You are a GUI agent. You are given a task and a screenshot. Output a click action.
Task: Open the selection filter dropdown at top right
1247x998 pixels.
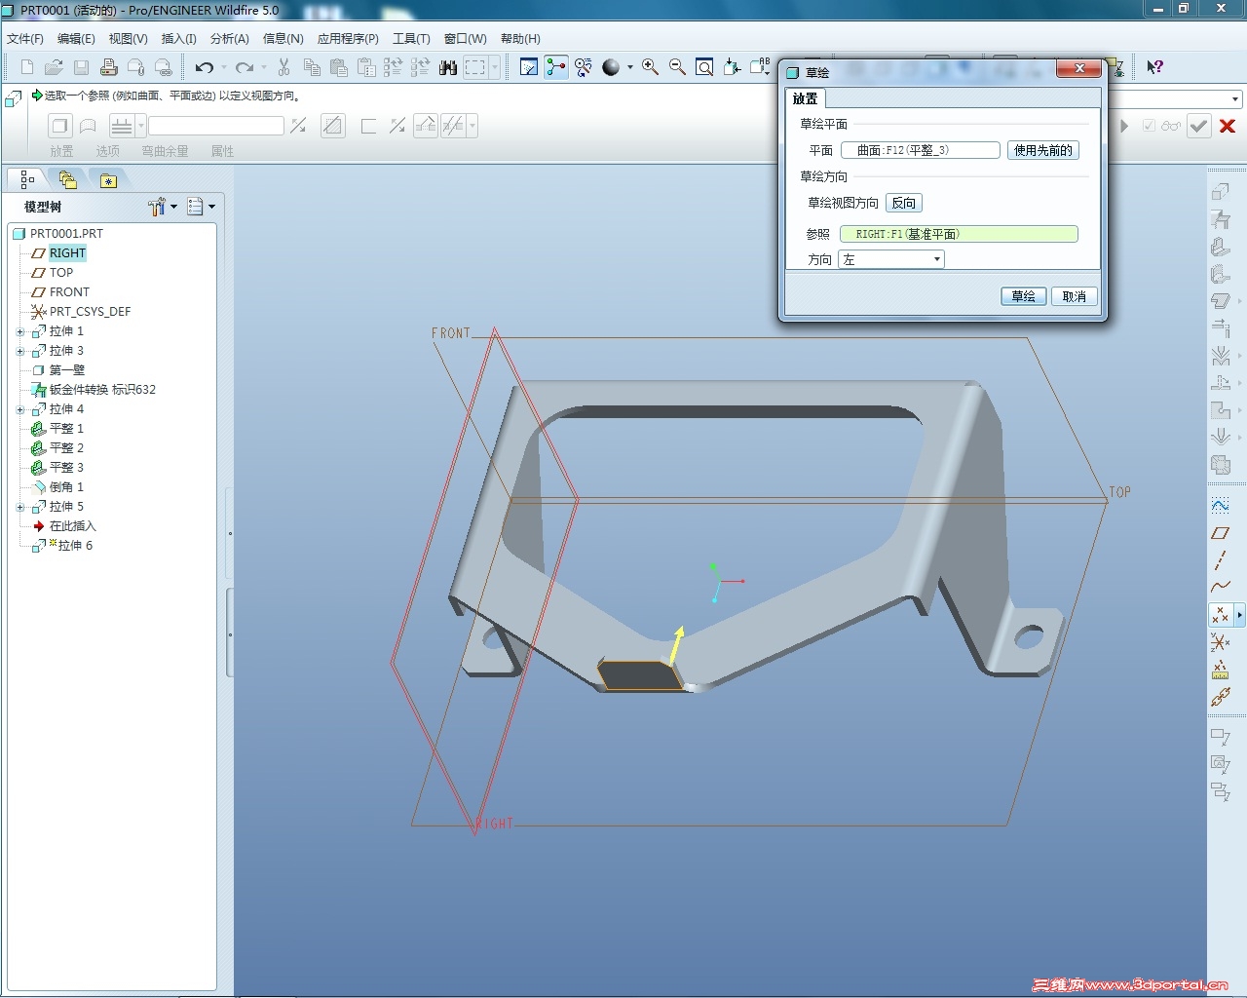[x=1235, y=98]
